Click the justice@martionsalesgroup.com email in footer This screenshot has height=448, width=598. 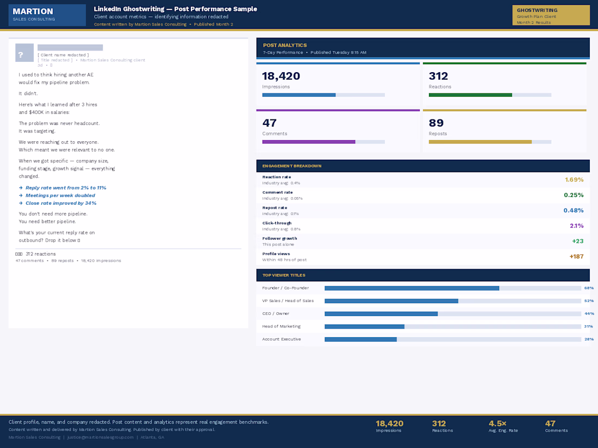[100, 437]
